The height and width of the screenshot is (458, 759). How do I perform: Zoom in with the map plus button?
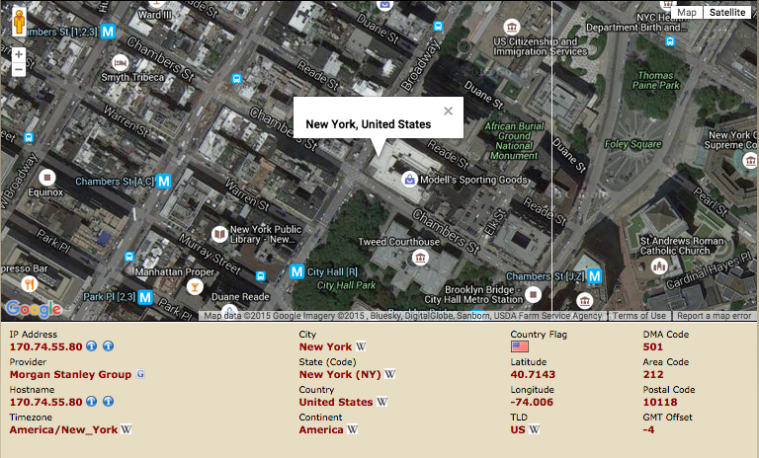tap(19, 54)
